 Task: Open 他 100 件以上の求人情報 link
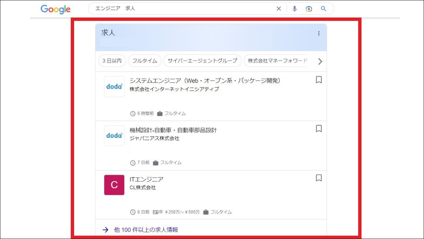146,230
